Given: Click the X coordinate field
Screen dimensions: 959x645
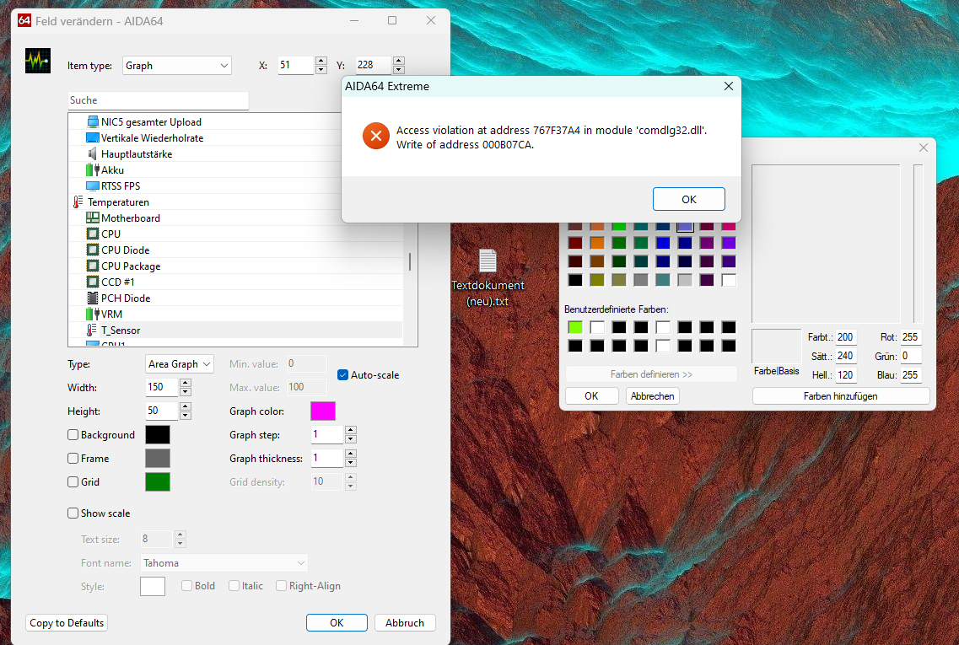Looking at the screenshot, I should [x=296, y=65].
